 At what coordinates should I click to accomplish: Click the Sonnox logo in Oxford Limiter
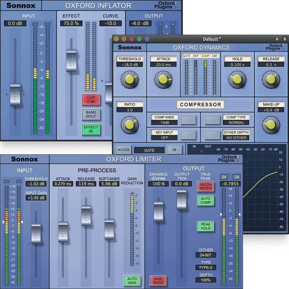tap(25, 159)
